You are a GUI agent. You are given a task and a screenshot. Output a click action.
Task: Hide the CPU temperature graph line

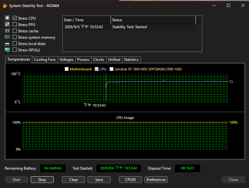pos(96,69)
